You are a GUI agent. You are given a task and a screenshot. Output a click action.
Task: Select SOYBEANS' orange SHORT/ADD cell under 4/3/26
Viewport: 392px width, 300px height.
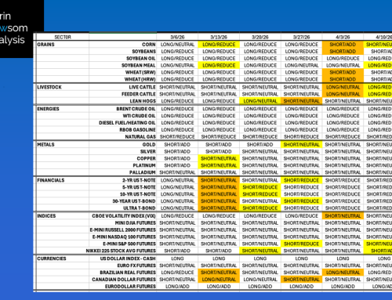pos(343,52)
